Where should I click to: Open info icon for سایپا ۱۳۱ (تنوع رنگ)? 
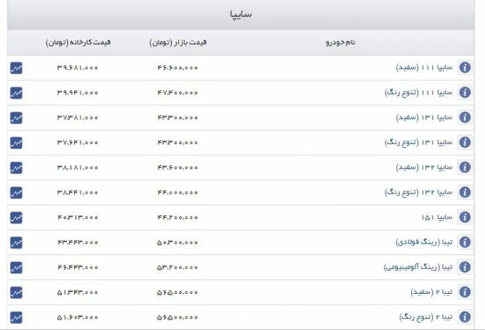pyautogui.click(x=464, y=143)
